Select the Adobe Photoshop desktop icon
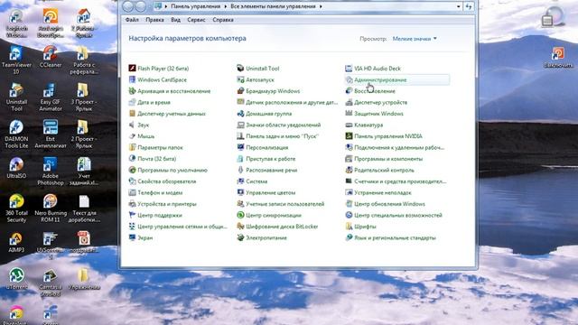 (51, 172)
